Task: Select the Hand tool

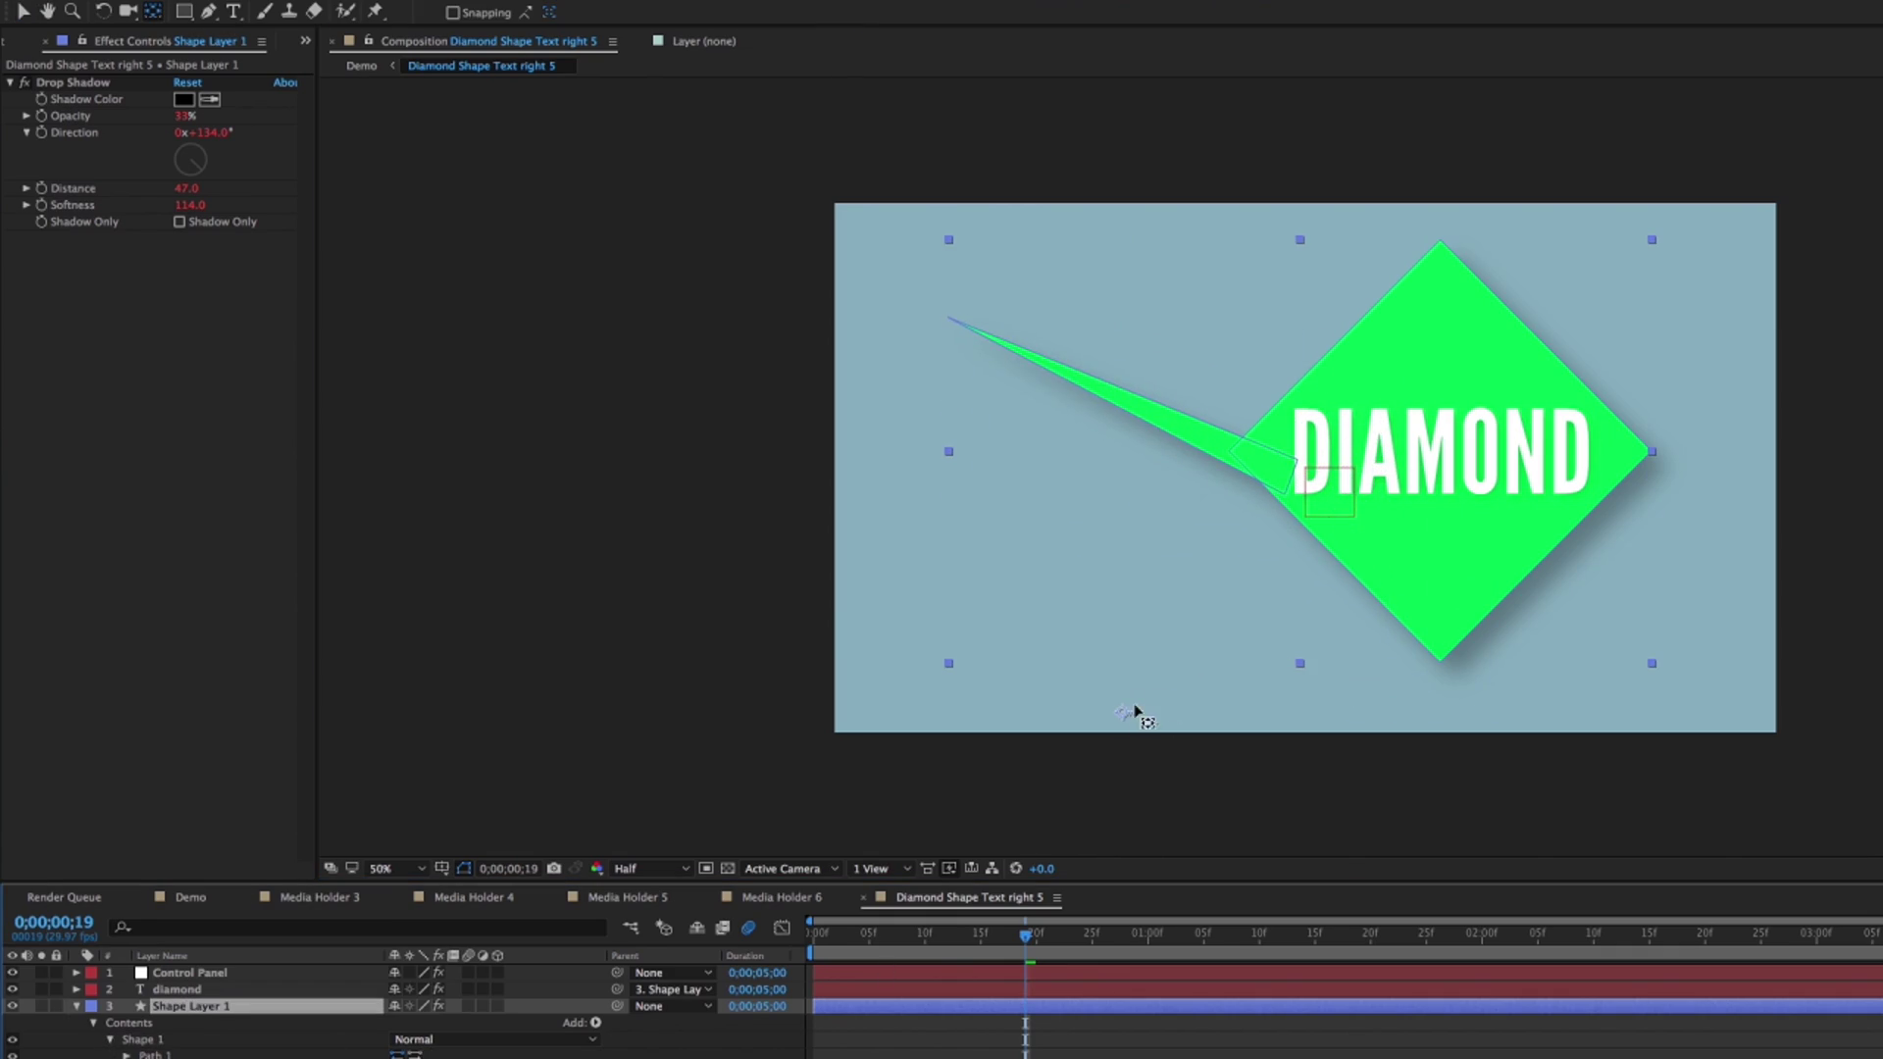Action: tap(47, 12)
